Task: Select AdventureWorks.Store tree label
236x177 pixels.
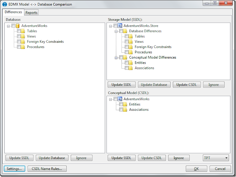Action: pos(141,26)
